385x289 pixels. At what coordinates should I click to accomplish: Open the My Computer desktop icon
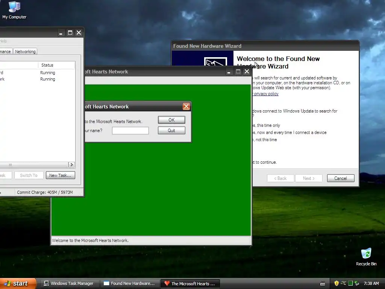pyautogui.click(x=14, y=10)
